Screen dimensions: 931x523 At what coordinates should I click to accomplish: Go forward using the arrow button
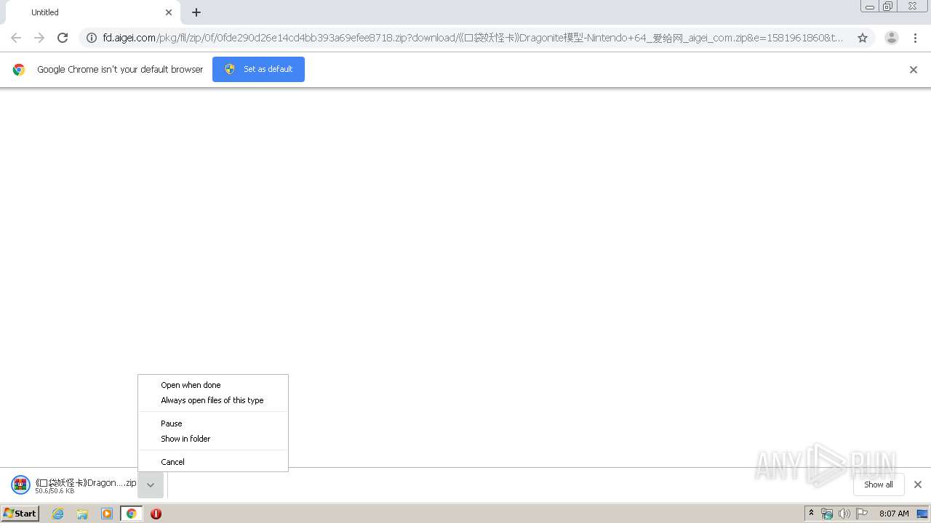click(39, 38)
